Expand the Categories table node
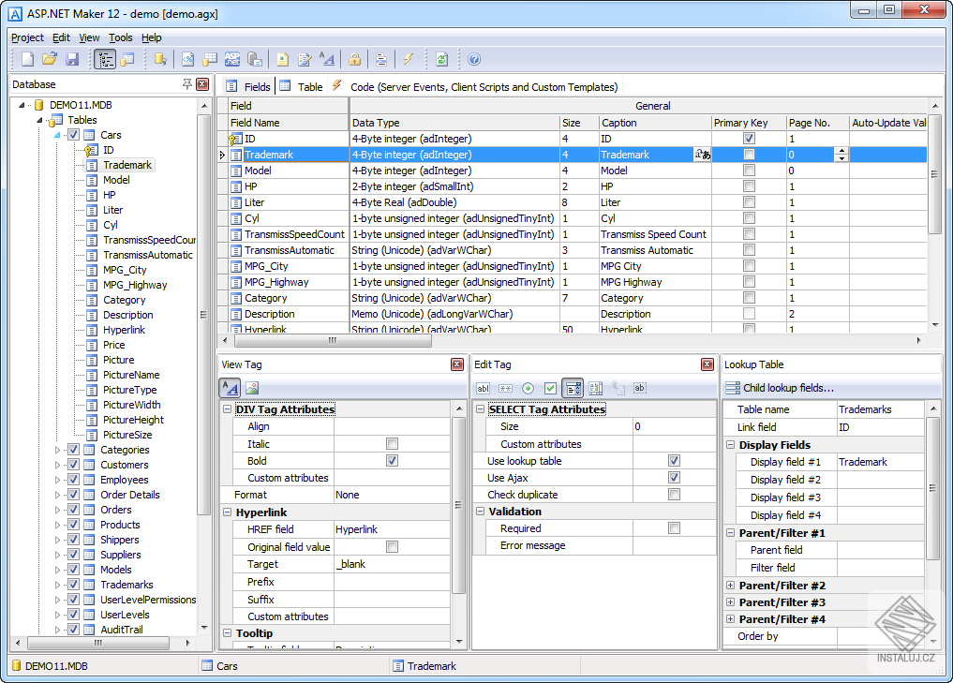Screen dimensions: 953x683 57,450
